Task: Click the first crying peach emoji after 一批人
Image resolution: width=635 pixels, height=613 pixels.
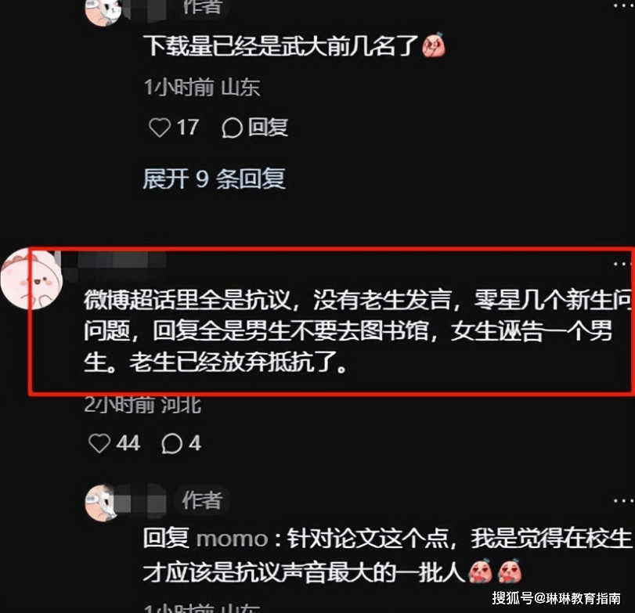Action: coord(480,572)
